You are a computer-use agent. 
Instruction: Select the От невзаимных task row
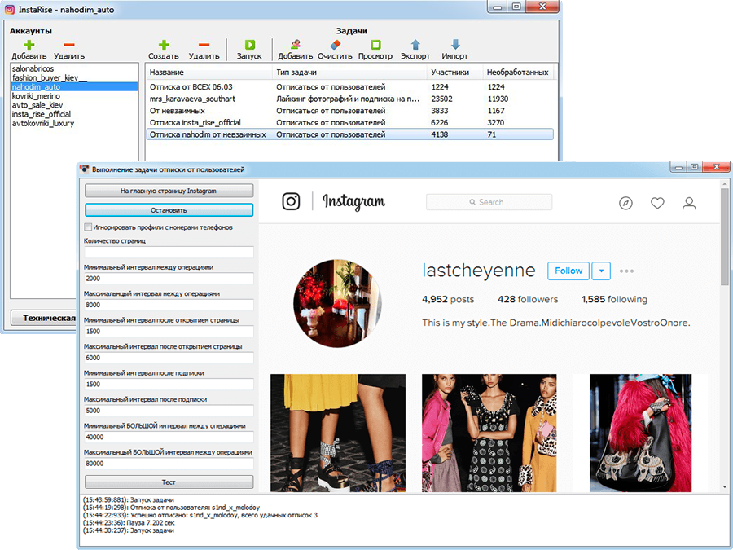(x=349, y=111)
